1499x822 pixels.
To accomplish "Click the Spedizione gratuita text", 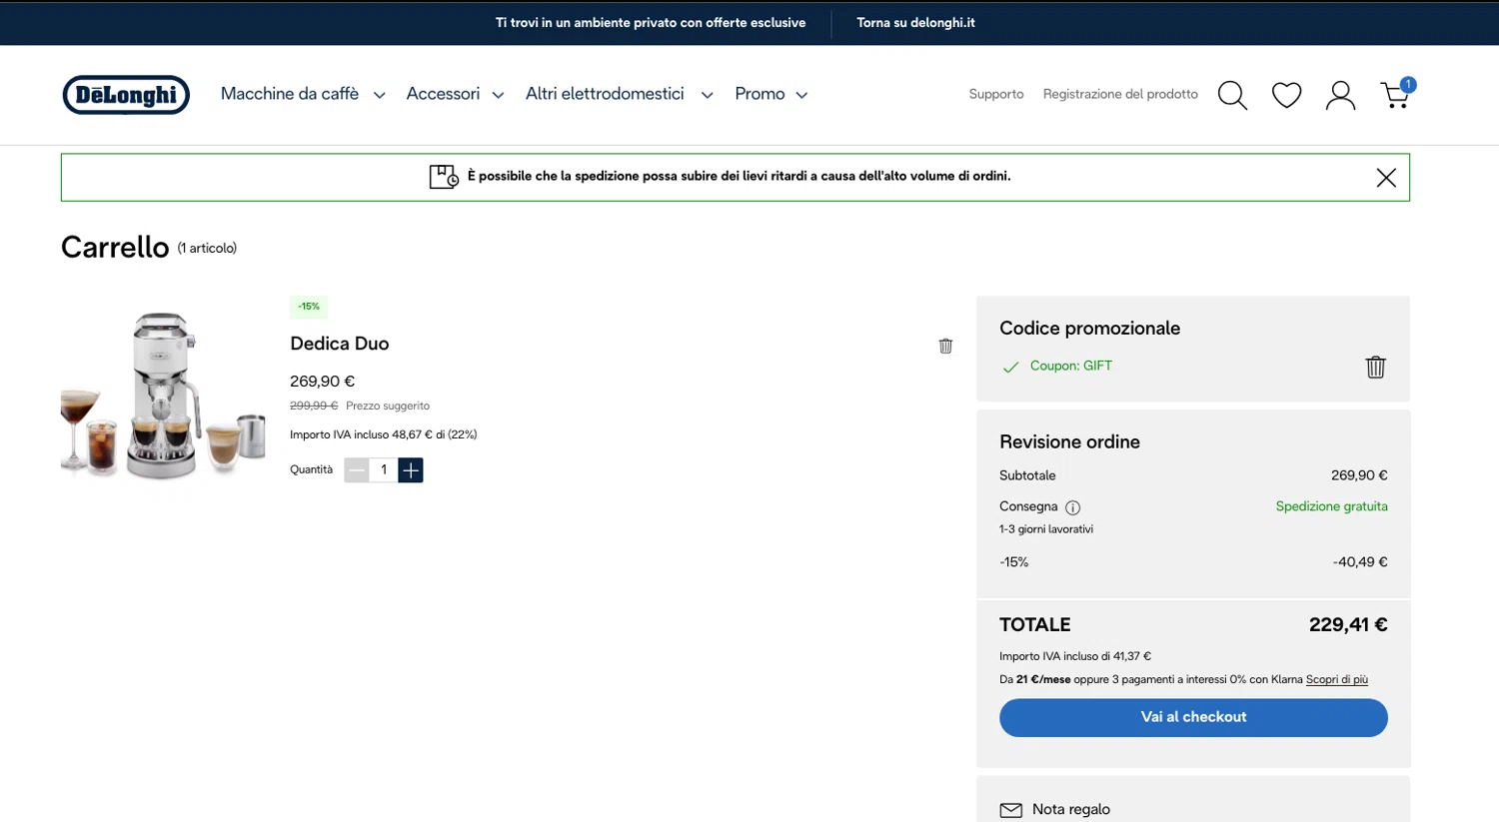I will [1331, 506].
